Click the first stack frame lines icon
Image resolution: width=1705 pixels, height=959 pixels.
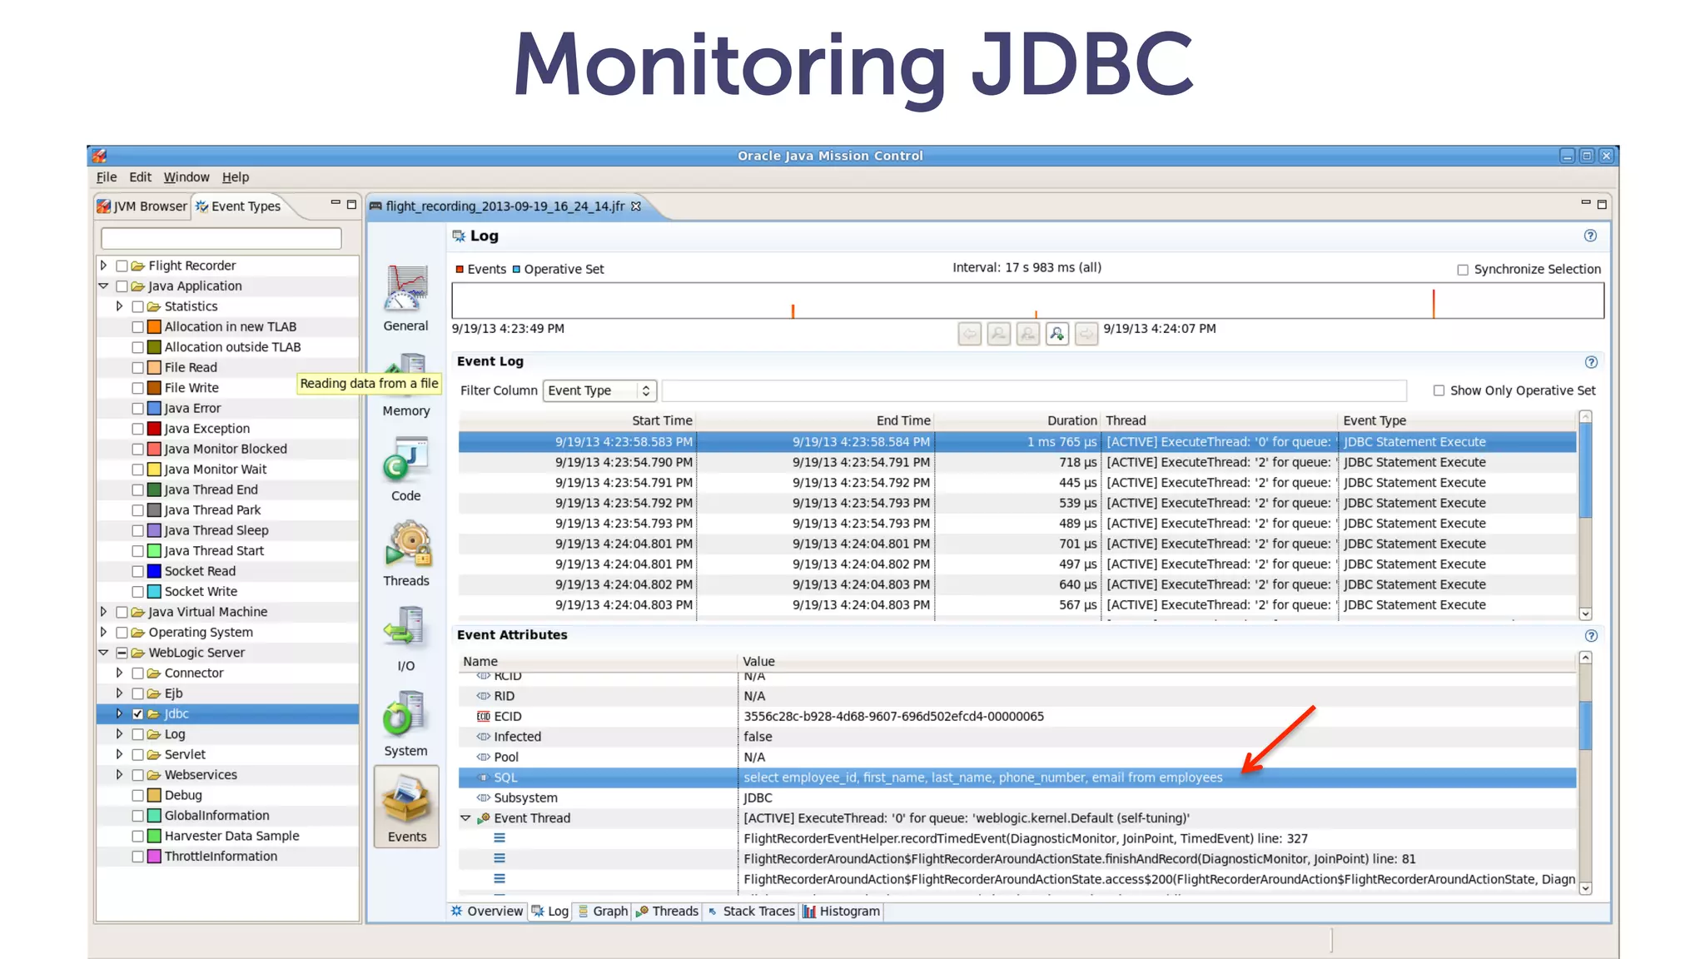click(x=500, y=838)
